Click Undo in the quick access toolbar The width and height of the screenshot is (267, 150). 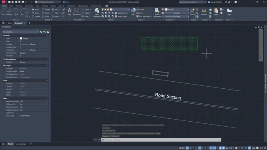26,2
